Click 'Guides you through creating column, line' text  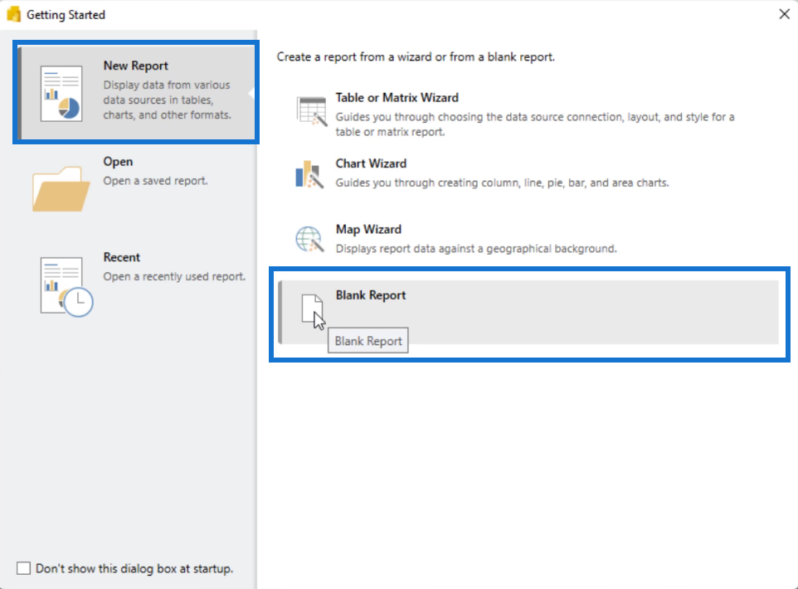(503, 183)
